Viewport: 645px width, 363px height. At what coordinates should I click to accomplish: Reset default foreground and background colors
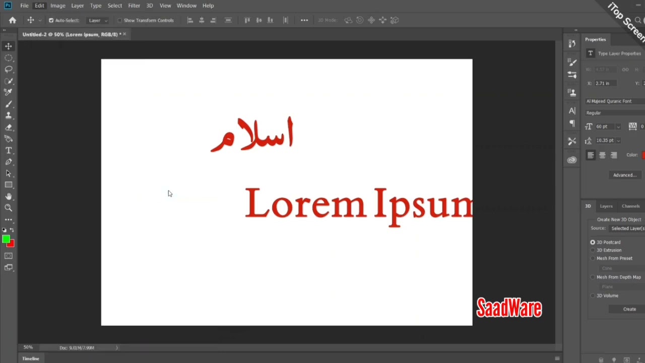click(x=5, y=230)
